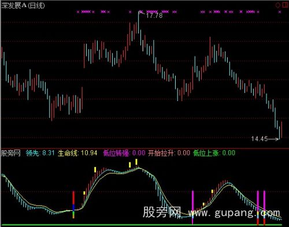Select the 开始拉升: 0.00 indicator label
289x227 pixels.
(x=169, y=153)
